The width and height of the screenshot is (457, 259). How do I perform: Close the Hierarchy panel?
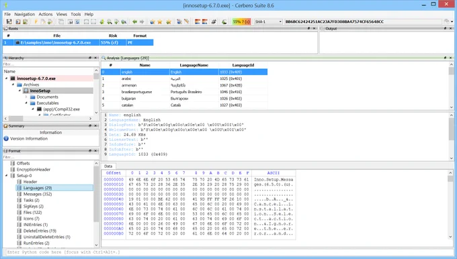click(95, 58)
